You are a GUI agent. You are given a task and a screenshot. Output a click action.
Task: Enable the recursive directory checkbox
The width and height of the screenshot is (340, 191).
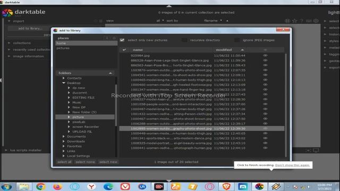[184, 40]
